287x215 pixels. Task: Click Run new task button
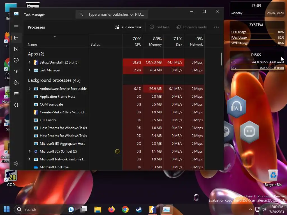click(x=128, y=27)
